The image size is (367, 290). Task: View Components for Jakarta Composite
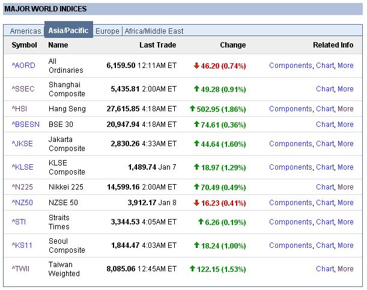291,143
